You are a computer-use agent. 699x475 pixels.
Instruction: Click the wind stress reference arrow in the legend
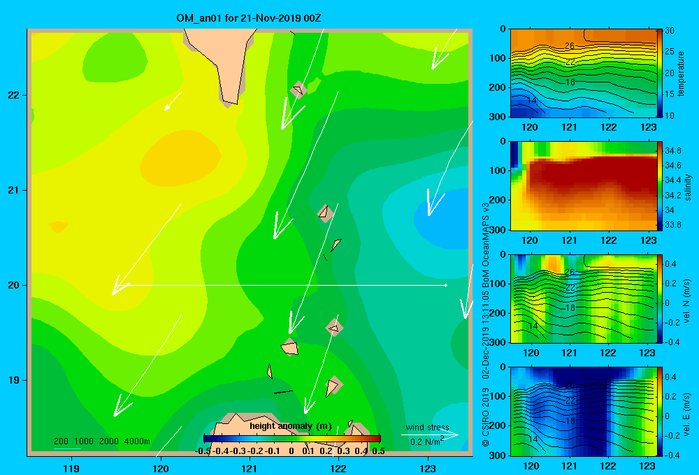[x=430, y=434]
